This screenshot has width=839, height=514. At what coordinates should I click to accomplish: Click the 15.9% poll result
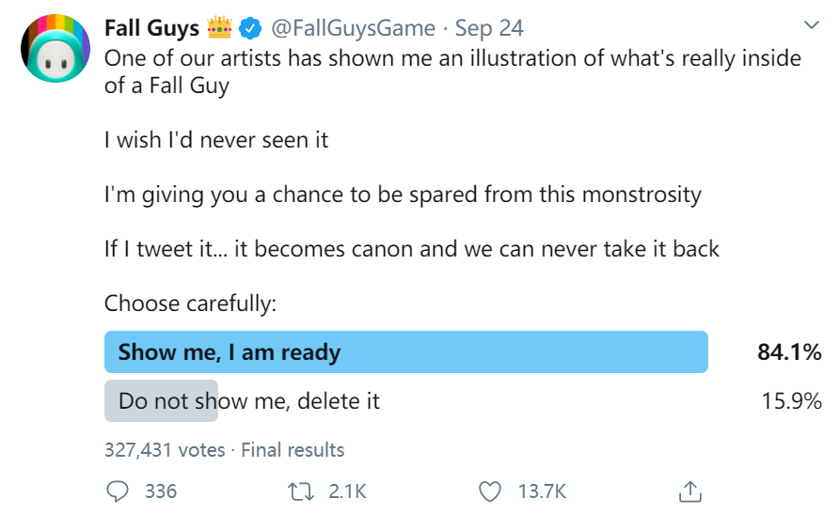[x=791, y=401]
